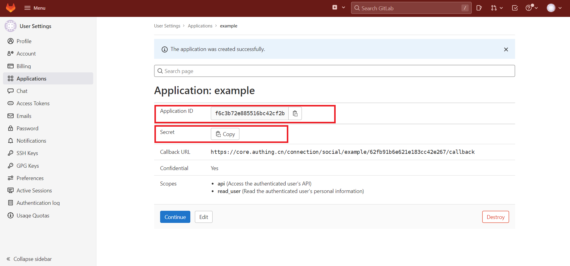This screenshot has height=266, width=570.
Task: Open the issues icon in top bar
Action: [x=479, y=8]
